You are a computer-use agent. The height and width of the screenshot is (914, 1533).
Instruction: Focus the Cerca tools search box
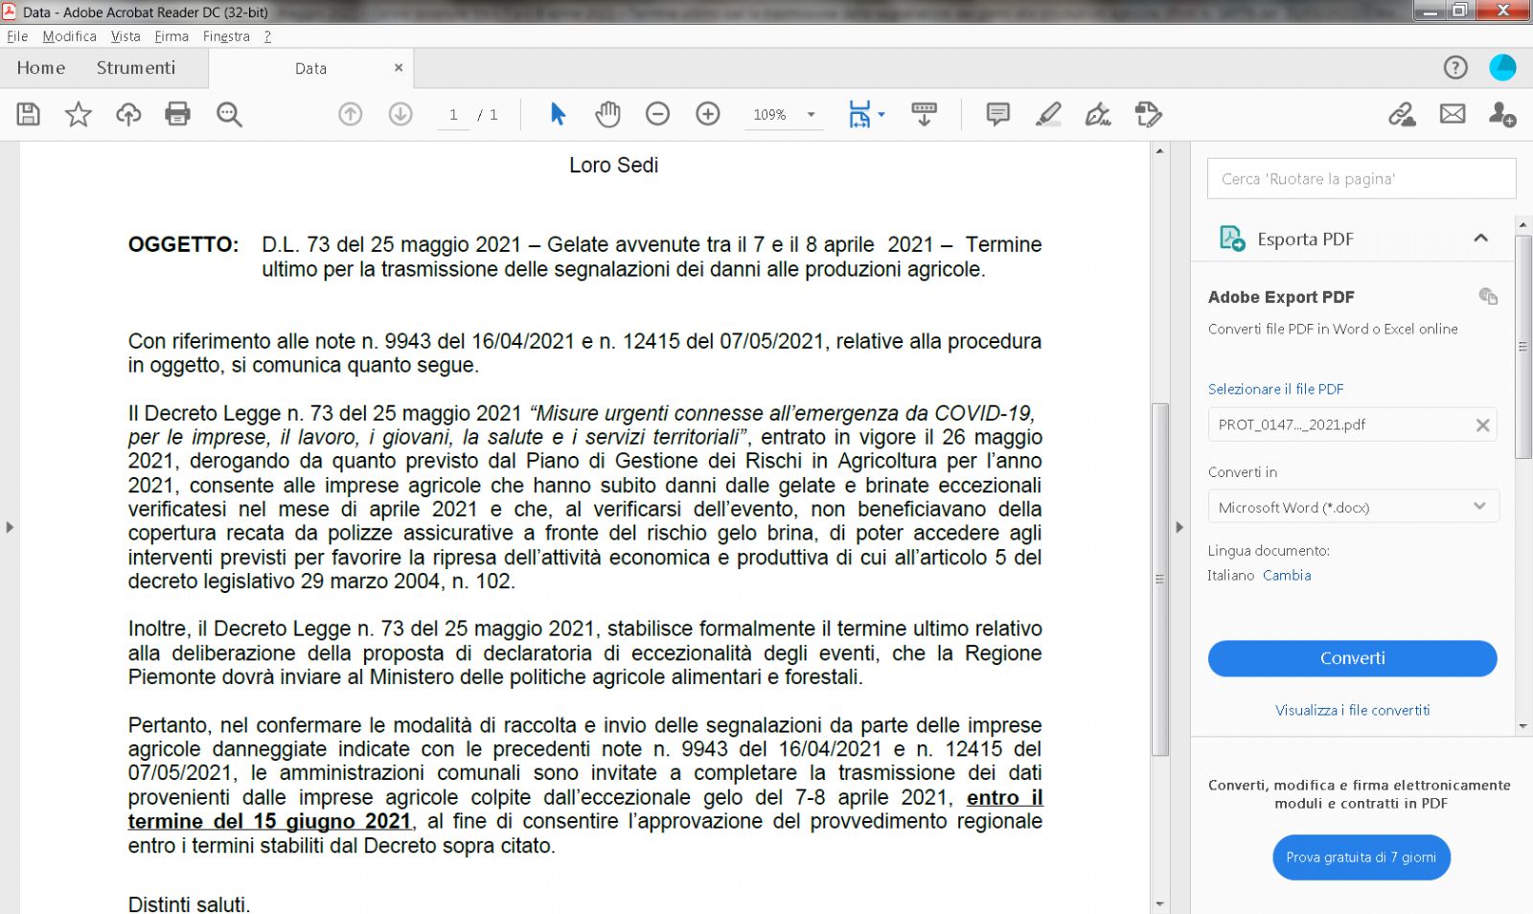coord(1361,179)
